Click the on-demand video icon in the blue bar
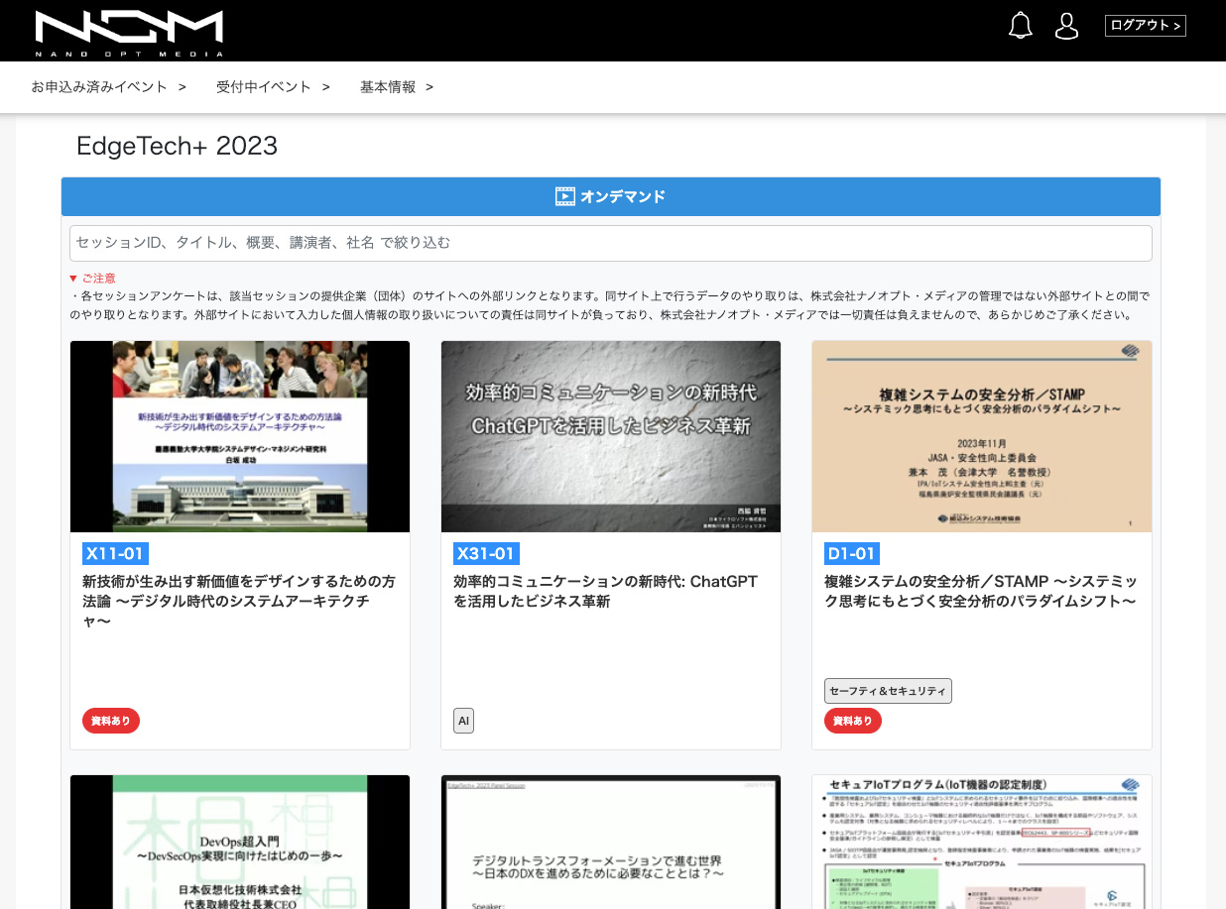1226x909 pixels. pos(565,196)
